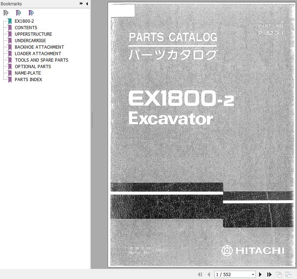Click the teal bookmark icon beside EX1800-2
The width and height of the screenshot is (297, 279).
point(10,21)
